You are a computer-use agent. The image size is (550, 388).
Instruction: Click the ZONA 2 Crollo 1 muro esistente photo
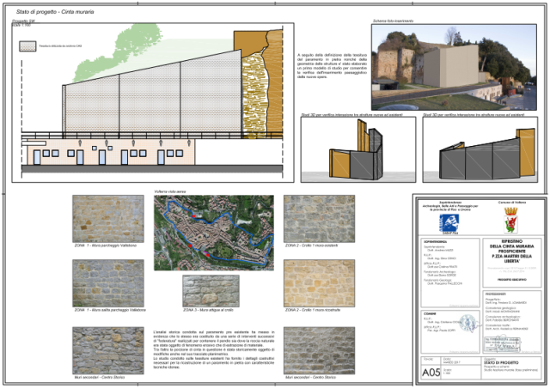click(x=318, y=219)
